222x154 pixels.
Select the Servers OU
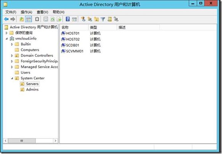[32, 84]
